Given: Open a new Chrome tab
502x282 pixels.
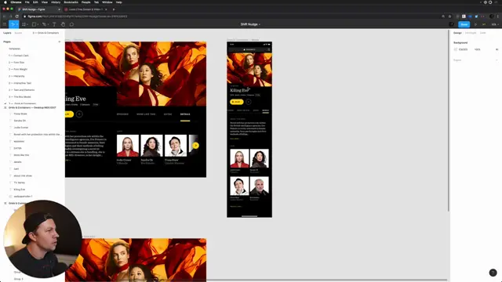Looking at the screenshot, I should click(114, 9).
